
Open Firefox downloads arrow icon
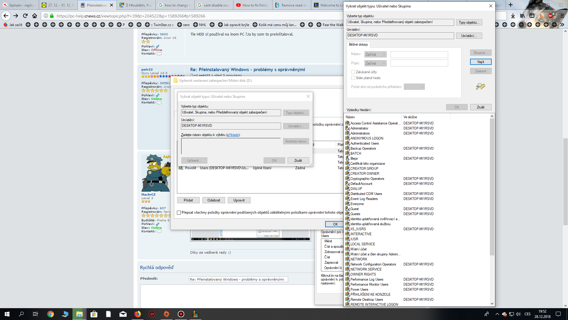pos(513,16)
